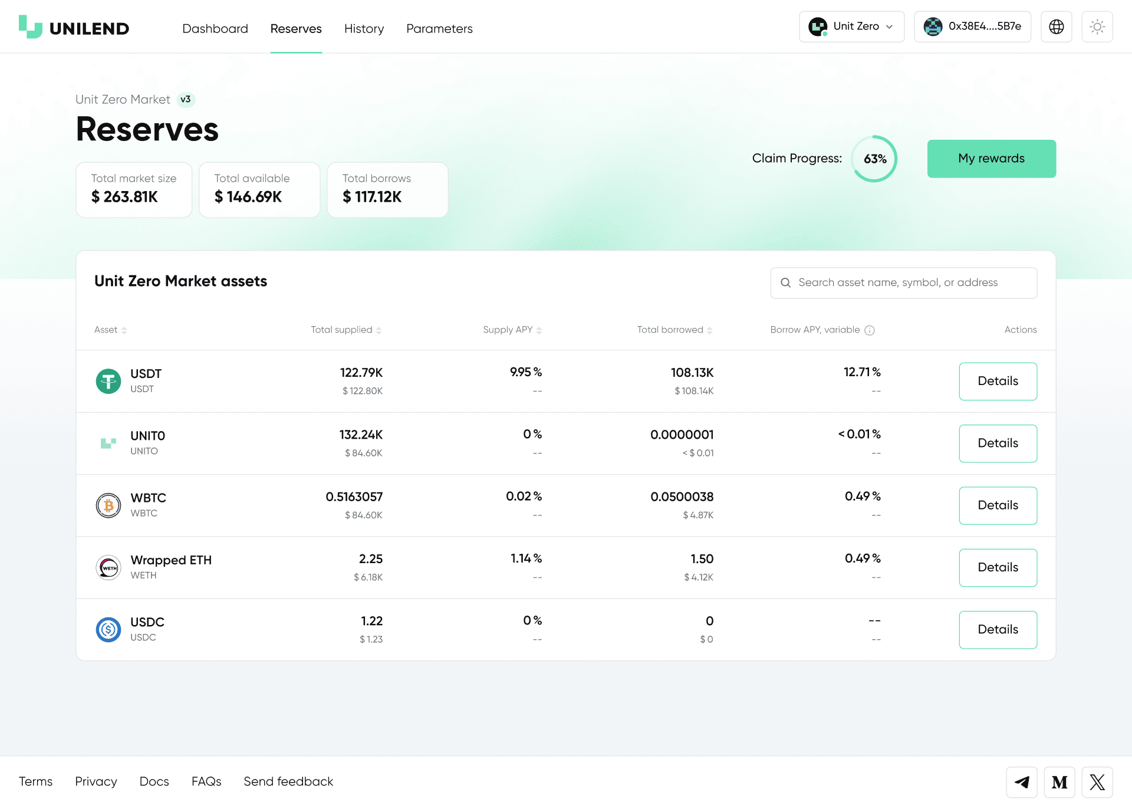The height and width of the screenshot is (809, 1132).
Task: Click the USDT token icon
Action: tap(108, 381)
